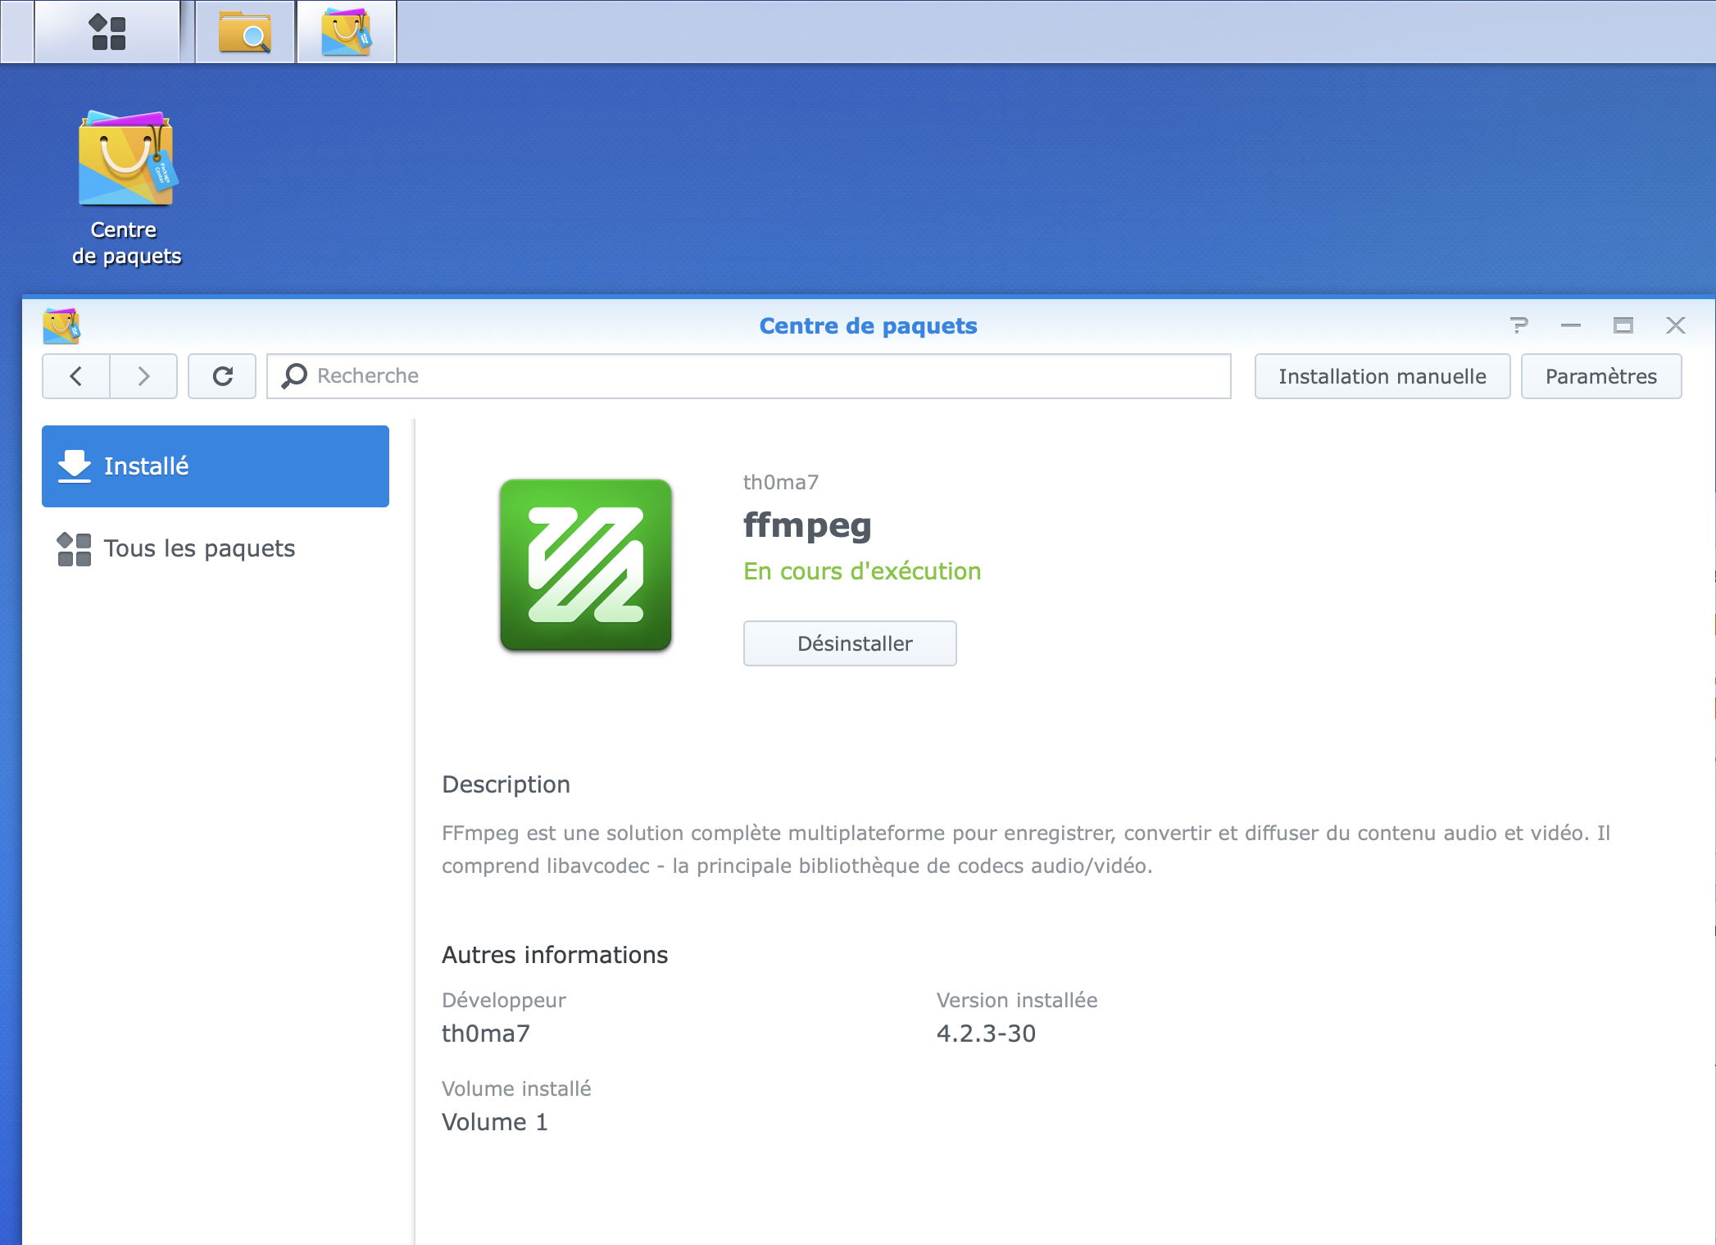1716x1245 pixels.
Task: Open Installation manuelle
Action: [1382, 375]
